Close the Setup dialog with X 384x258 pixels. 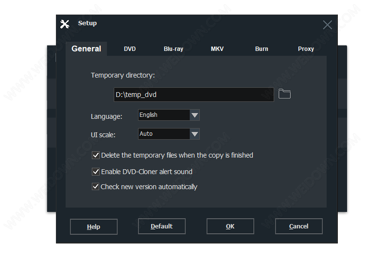pos(328,25)
